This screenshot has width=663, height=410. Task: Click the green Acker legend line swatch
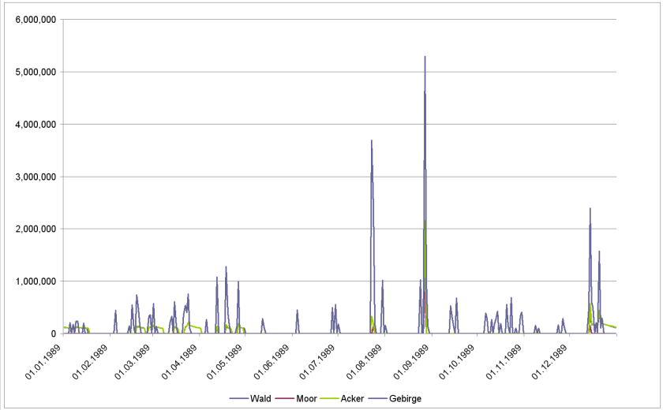[328, 399]
